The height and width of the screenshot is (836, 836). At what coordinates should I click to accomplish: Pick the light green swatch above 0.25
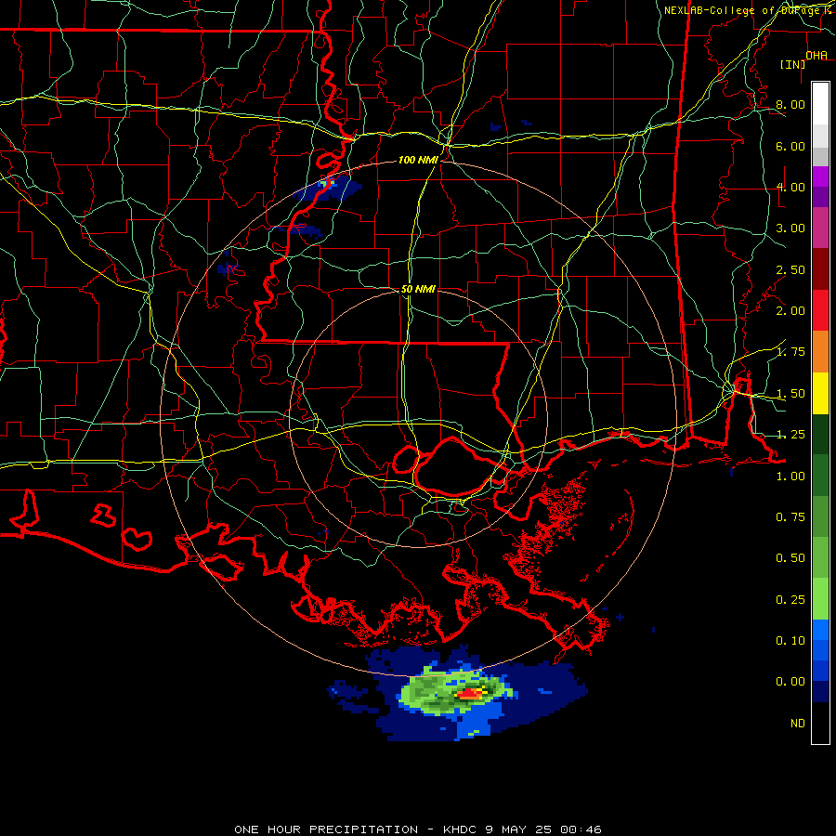point(820,599)
